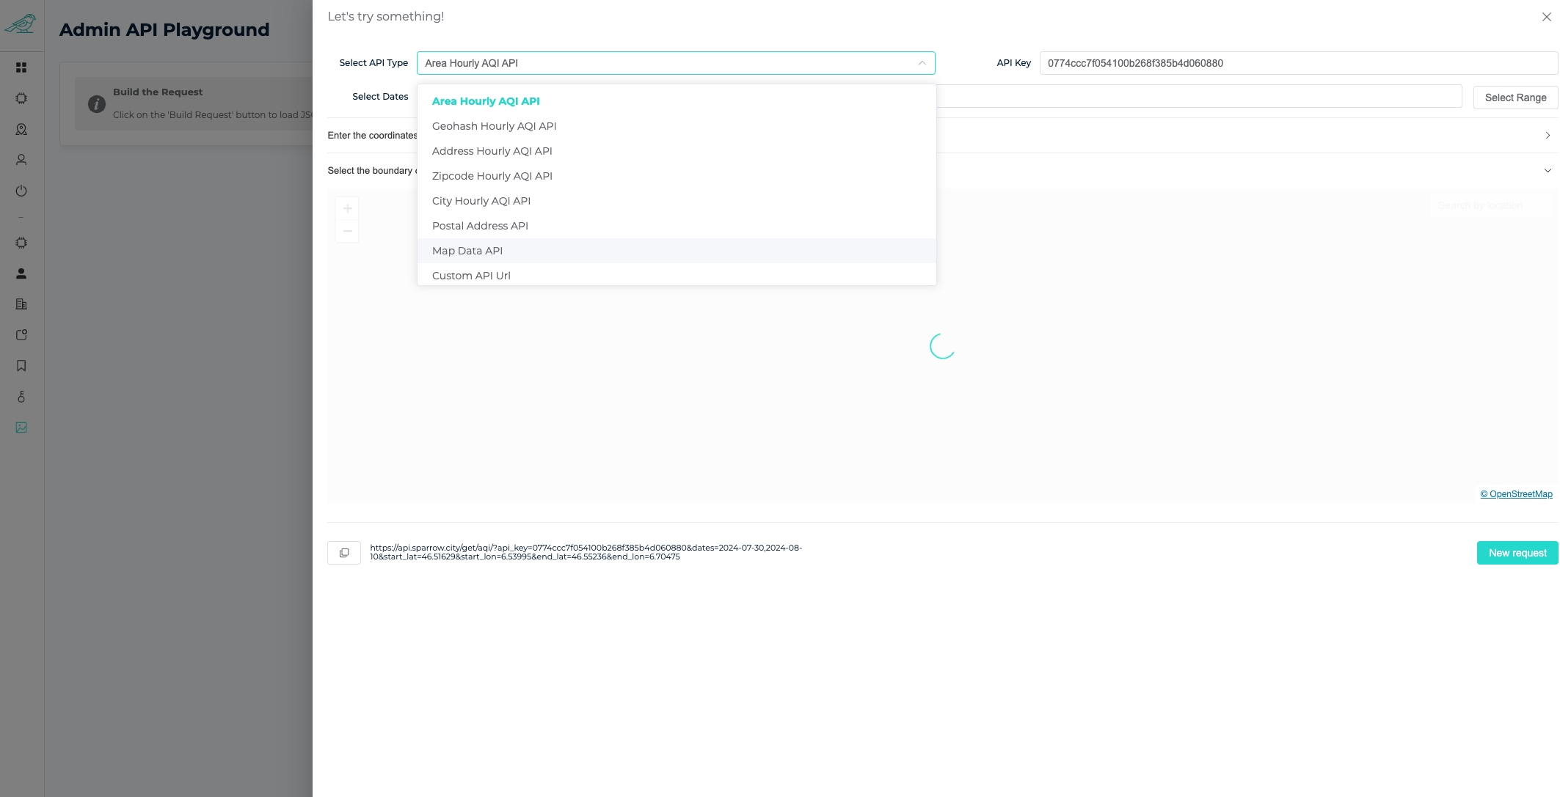Click the teal image icon in sidebar
The width and height of the screenshot is (1560, 797).
(21, 427)
